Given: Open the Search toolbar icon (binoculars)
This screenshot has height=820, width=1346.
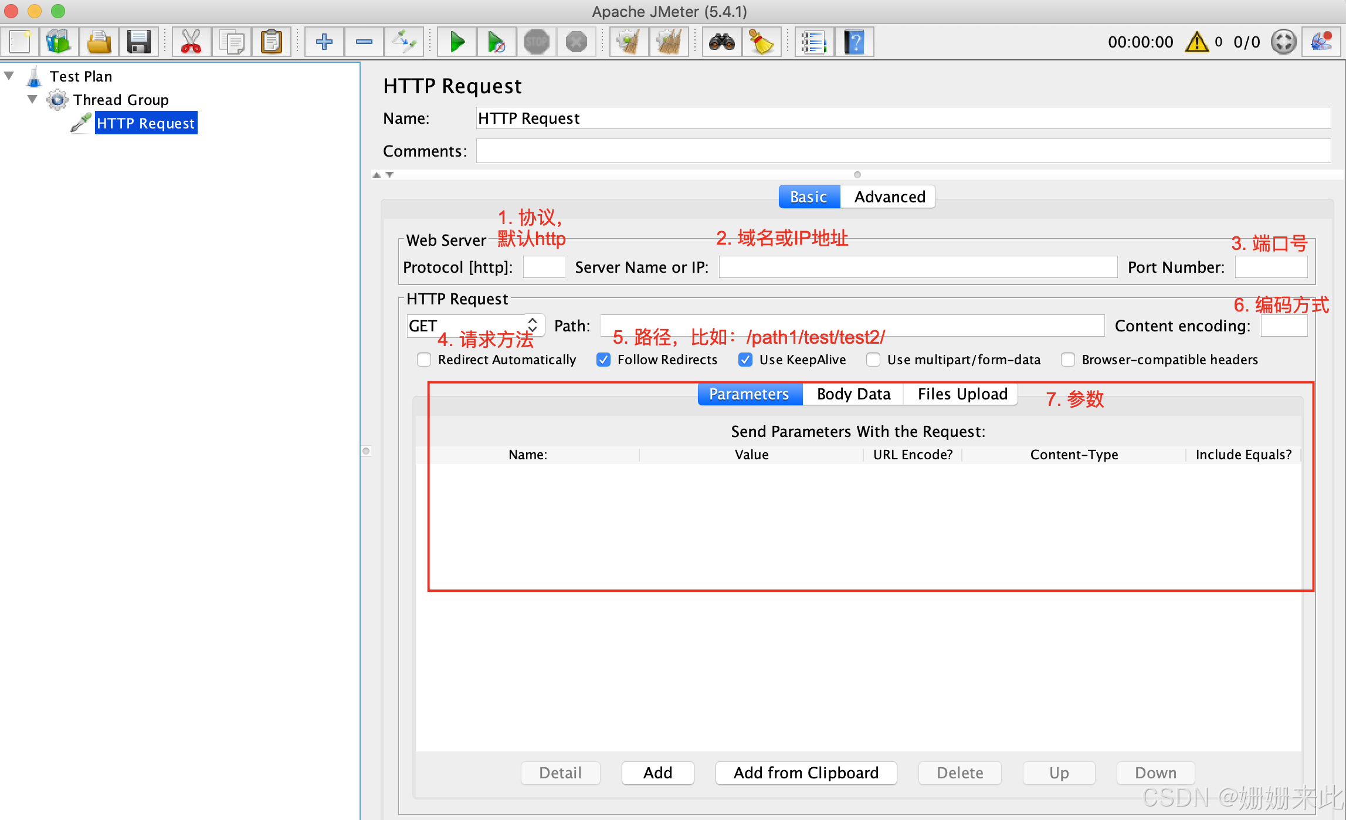Looking at the screenshot, I should click(721, 42).
